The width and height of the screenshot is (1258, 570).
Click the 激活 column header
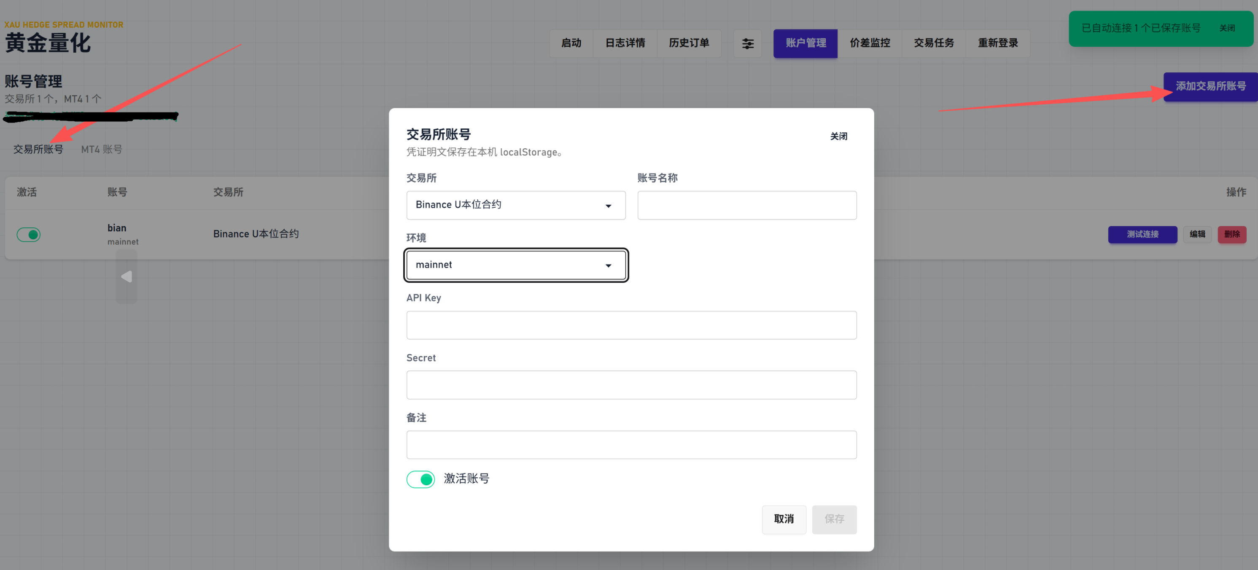point(27,192)
